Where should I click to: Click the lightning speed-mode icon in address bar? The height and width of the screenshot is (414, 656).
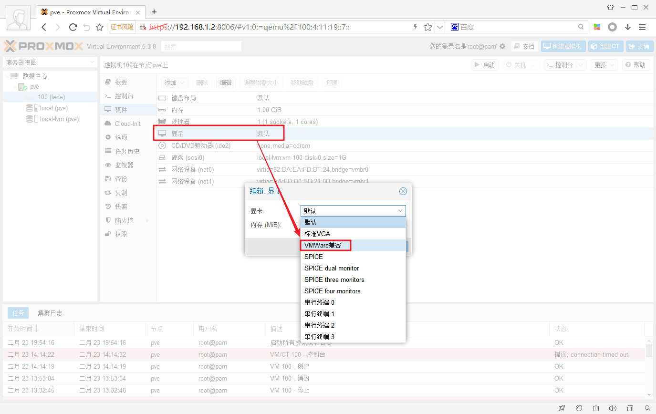click(416, 27)
